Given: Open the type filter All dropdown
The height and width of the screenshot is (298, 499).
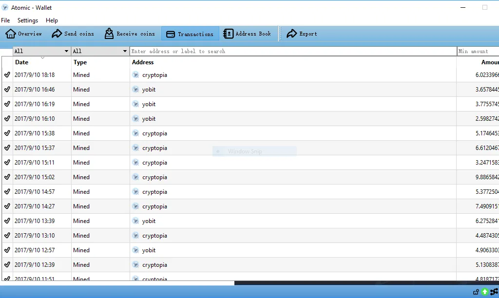Looking at the screenshot, I should tap(100, 51).
